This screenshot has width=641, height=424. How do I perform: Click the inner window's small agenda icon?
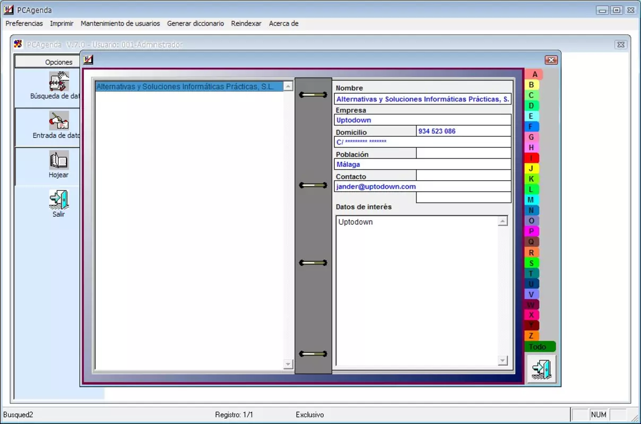pyautogui.click(x=88, y=60)
